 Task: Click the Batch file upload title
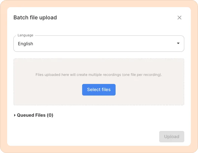(x=35, y=18)
